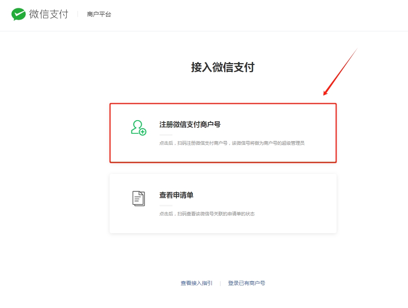408x308 pixels.
Task: Open the 商户平台 header label
Action: tap(99, 14)
